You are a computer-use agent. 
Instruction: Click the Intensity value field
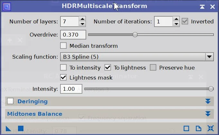pyautogui.click(x=71, y=89)
